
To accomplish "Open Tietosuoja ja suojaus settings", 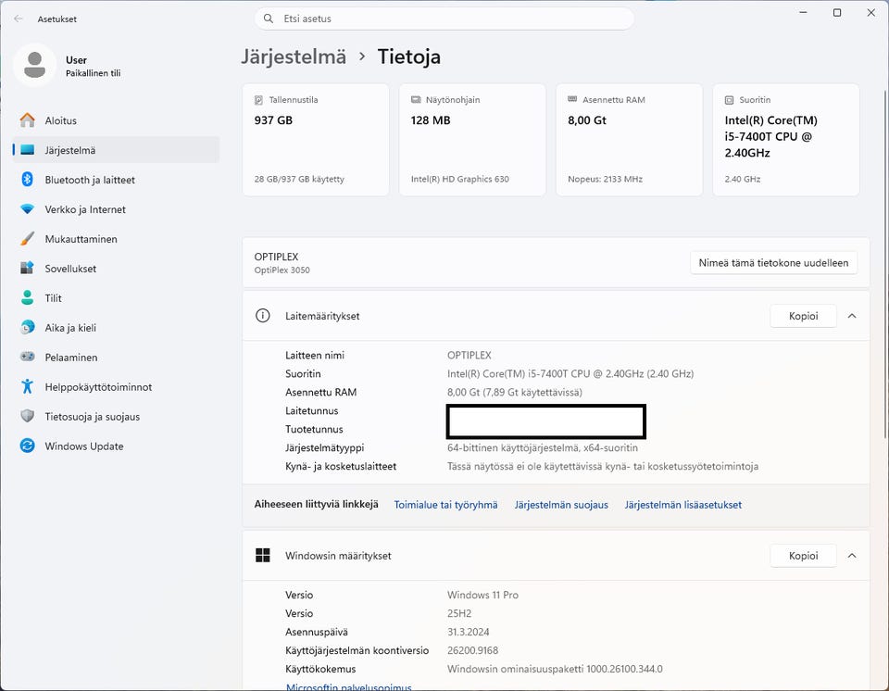I will pos(116,416).
